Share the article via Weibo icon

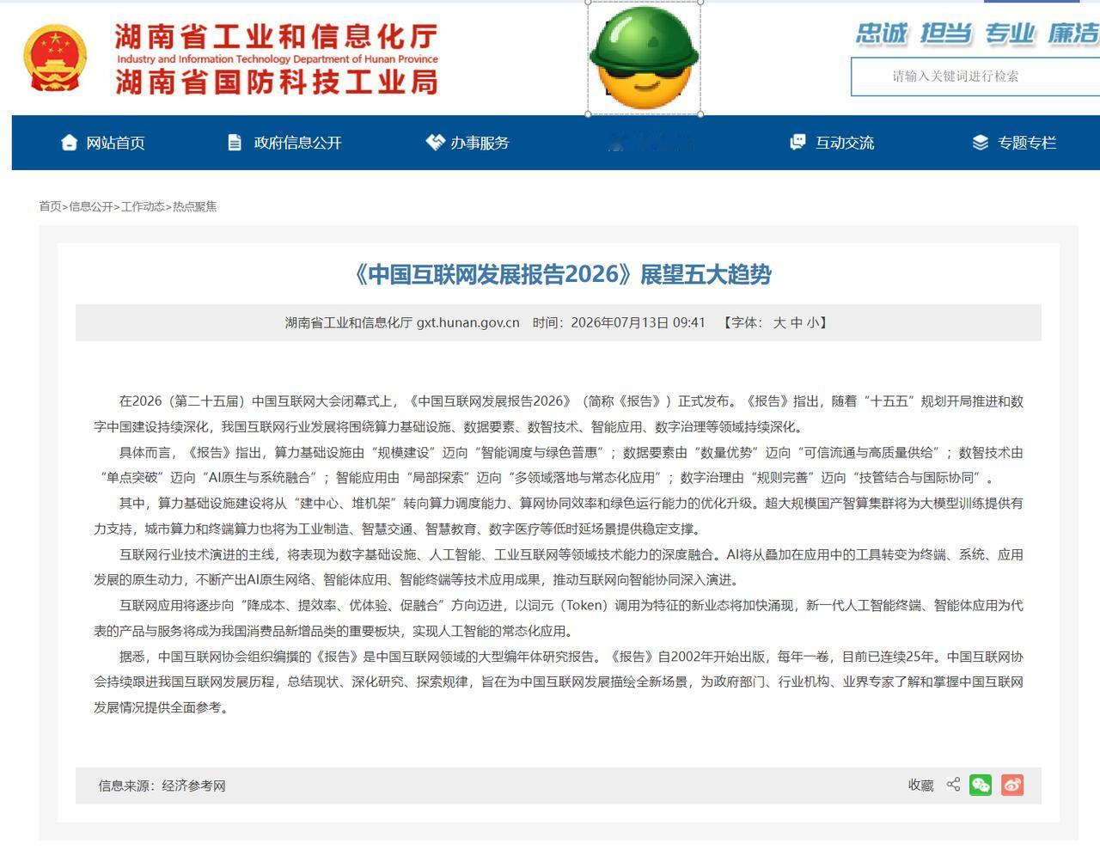pyautogui.click(x=1012, y=785)
